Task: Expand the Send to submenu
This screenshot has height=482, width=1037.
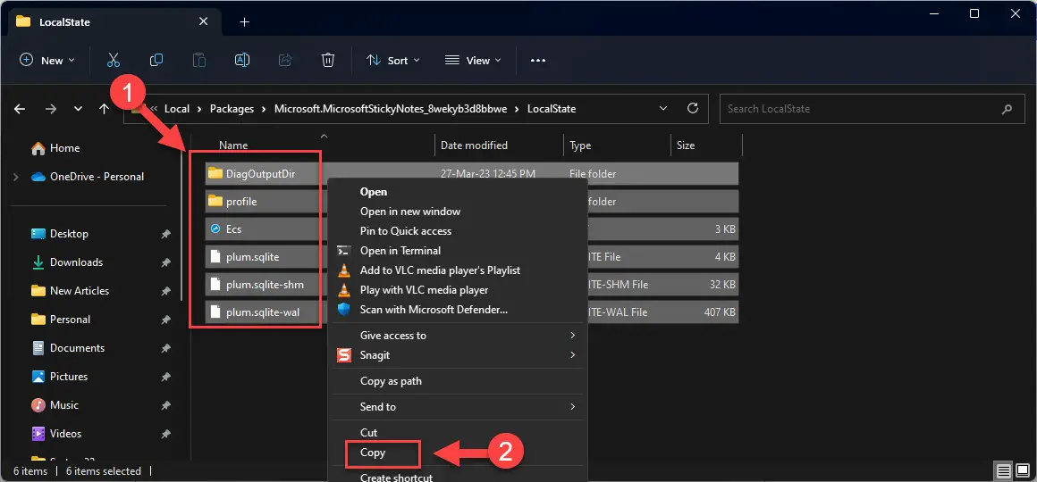Action: pyautogui.click(x=573, y=407)
